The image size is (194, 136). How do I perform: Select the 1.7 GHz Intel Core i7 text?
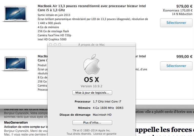tap(107, 101)
